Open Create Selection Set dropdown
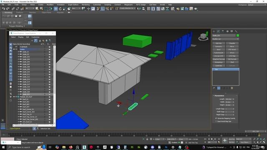 [x=127, y=8]
